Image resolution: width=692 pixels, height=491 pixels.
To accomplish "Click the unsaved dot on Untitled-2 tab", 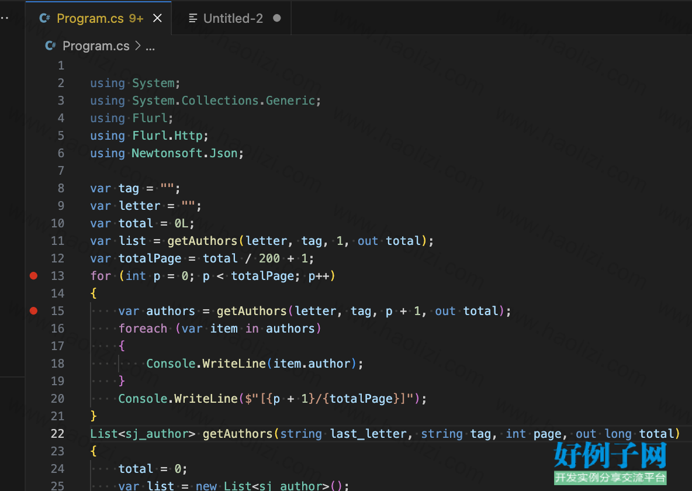I will [x=276, y=18].
